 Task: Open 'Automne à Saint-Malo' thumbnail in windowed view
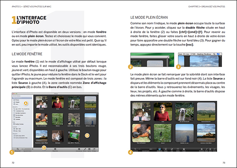point(42,136)
